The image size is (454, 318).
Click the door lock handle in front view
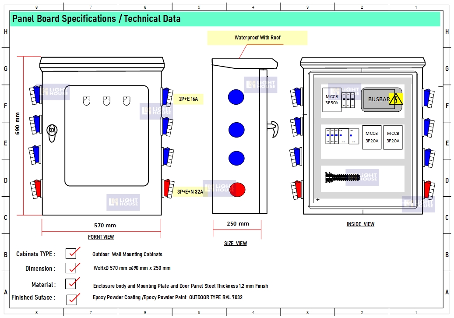click(53, 131)
